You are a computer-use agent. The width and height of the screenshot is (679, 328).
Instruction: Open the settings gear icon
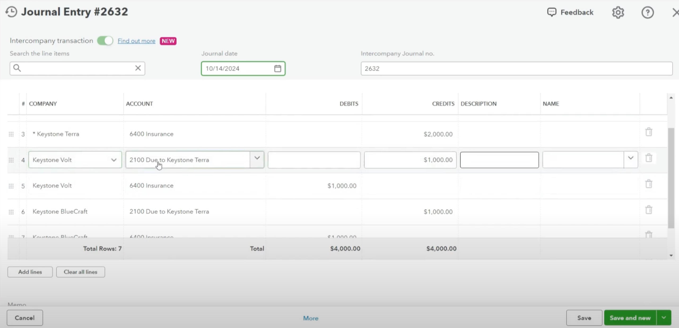tap(618, 12)
